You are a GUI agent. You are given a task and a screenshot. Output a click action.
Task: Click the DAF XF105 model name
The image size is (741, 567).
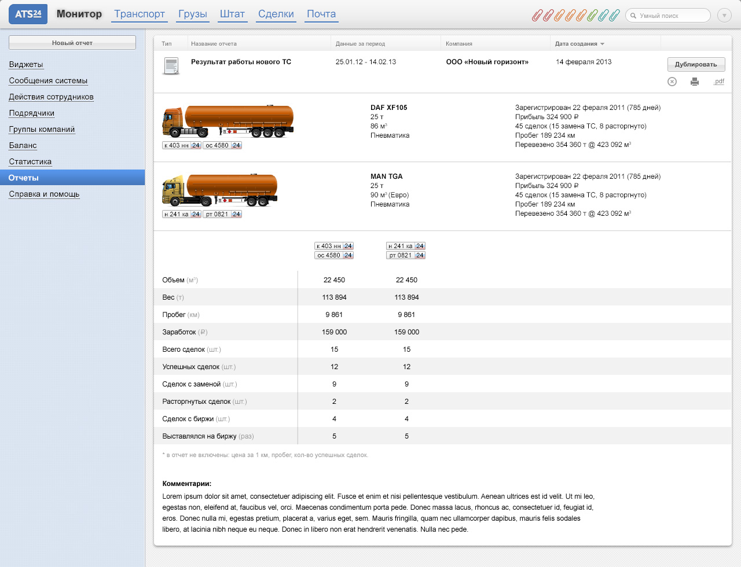pyautogui.click(x=389, y=108)
